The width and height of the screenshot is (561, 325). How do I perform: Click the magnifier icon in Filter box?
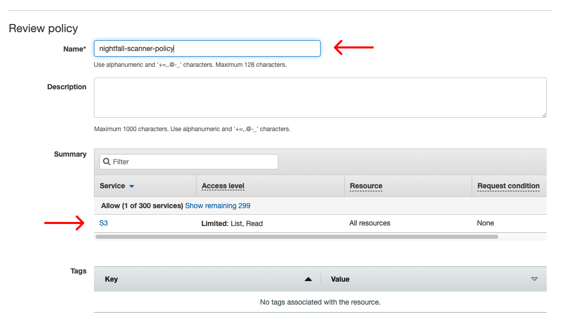[x=107, y=162]
